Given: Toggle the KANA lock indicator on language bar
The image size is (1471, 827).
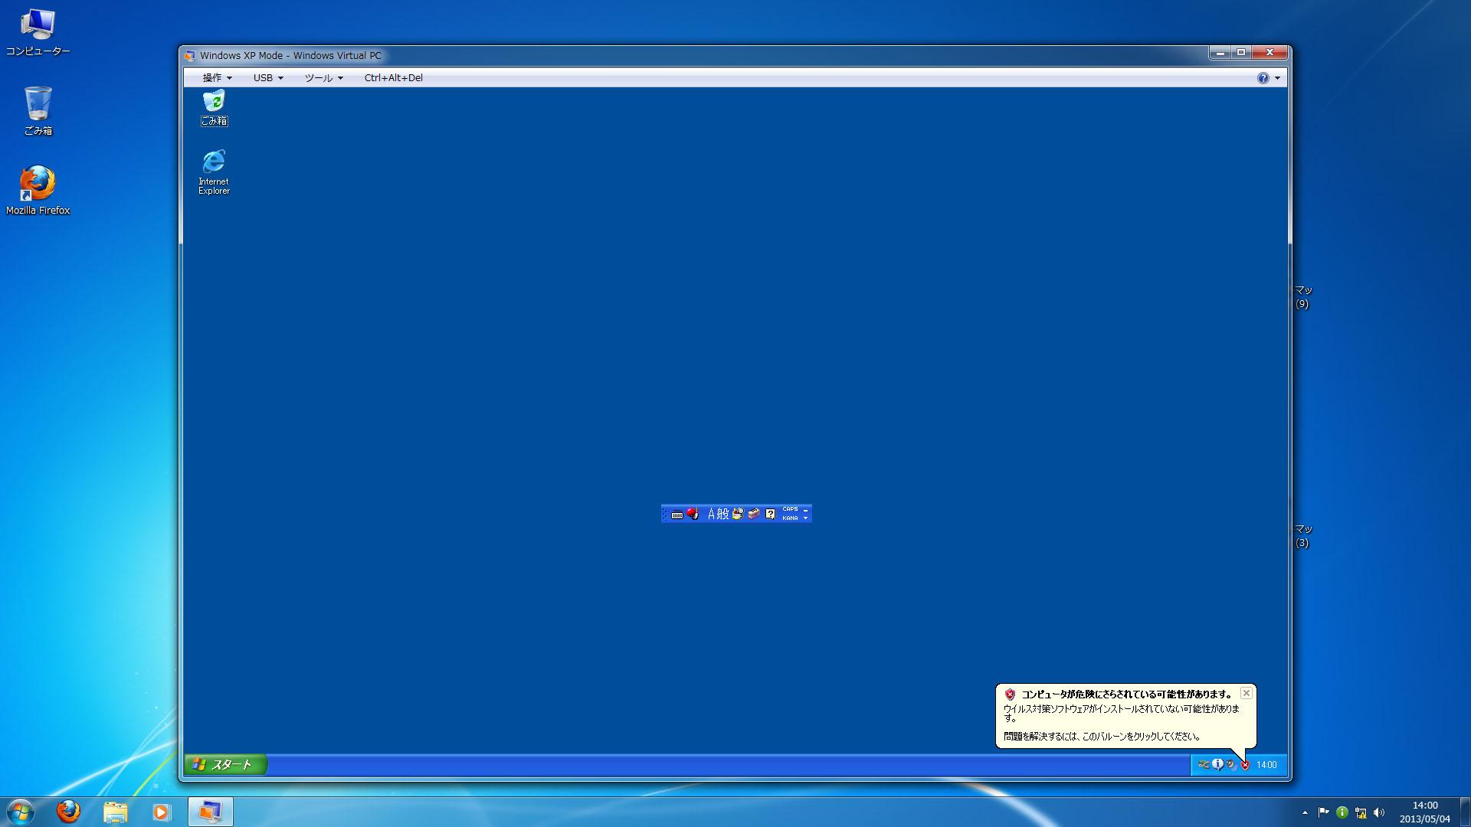Looking at the screenshot, I should point(790,518).
